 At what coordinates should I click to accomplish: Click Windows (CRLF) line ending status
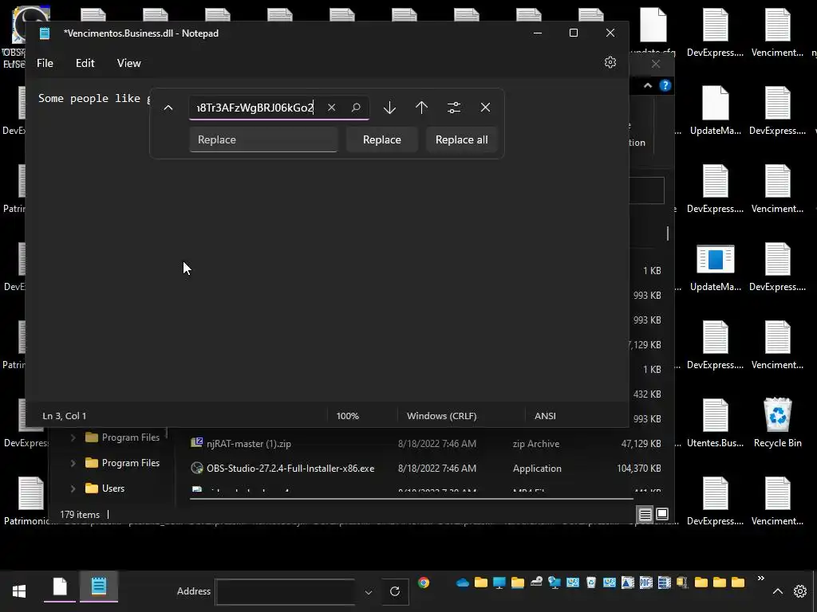tap(441, 416)
